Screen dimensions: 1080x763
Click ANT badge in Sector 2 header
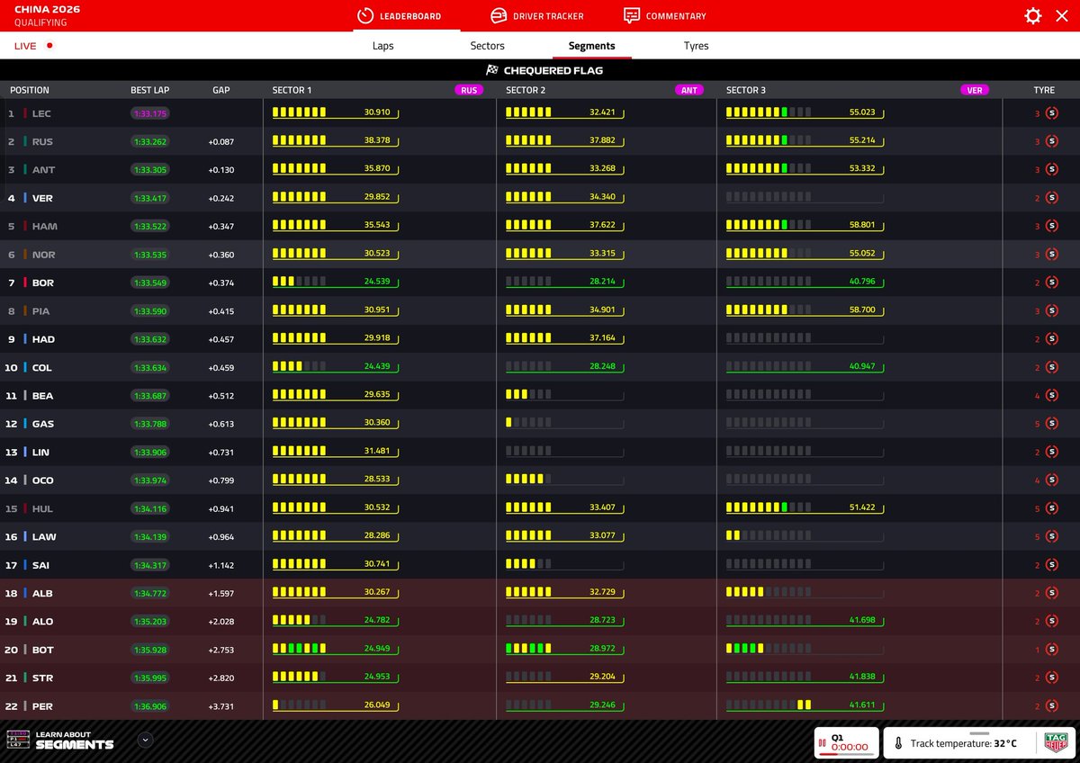(688, 90)
